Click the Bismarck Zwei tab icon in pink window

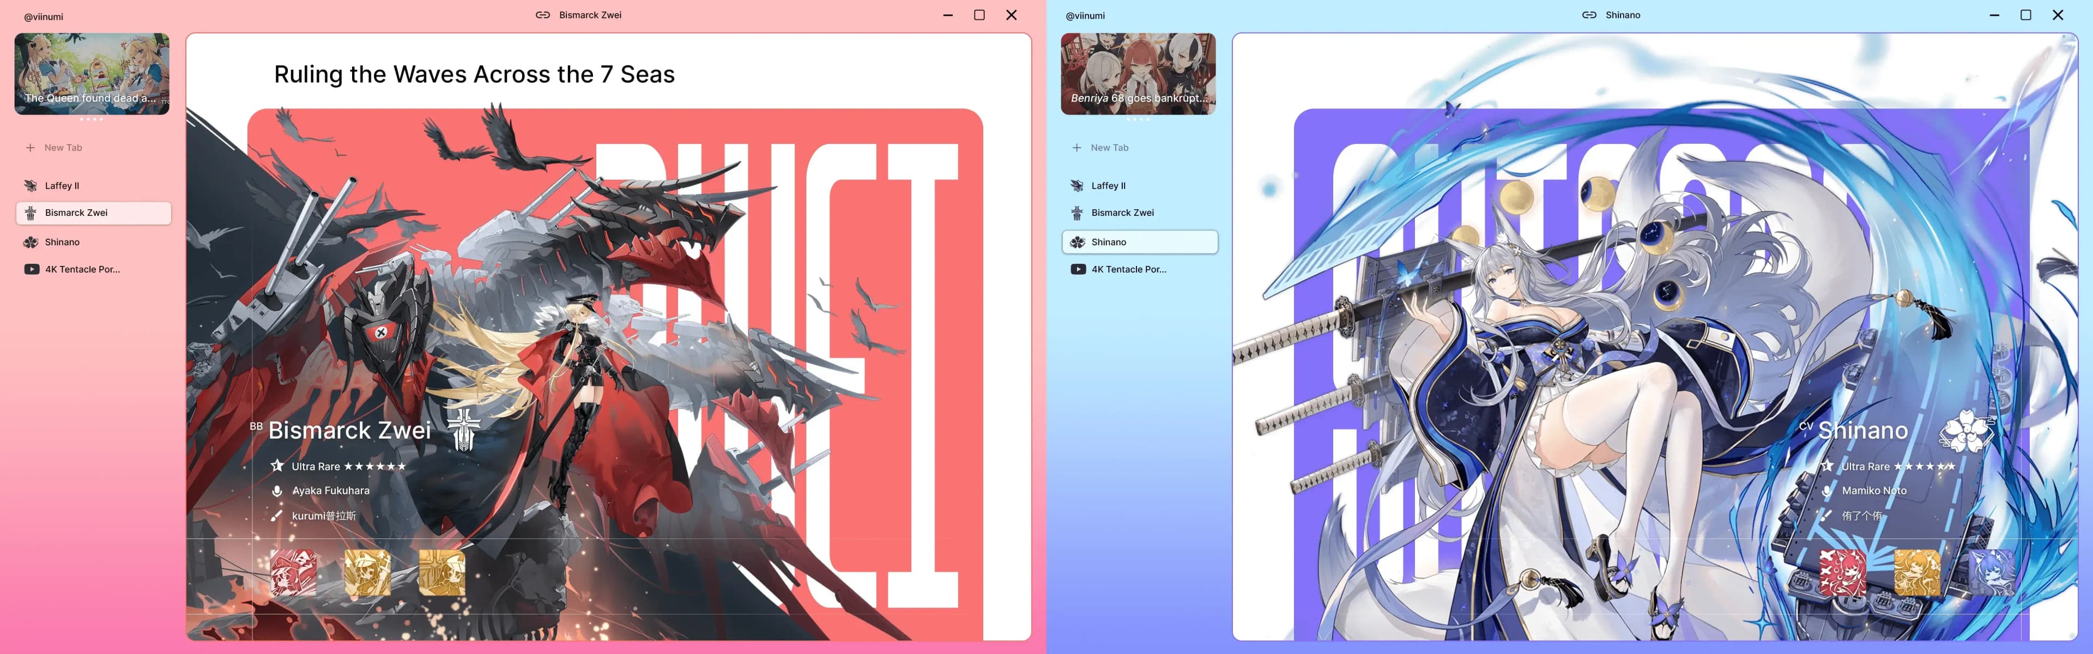point(31,213)
